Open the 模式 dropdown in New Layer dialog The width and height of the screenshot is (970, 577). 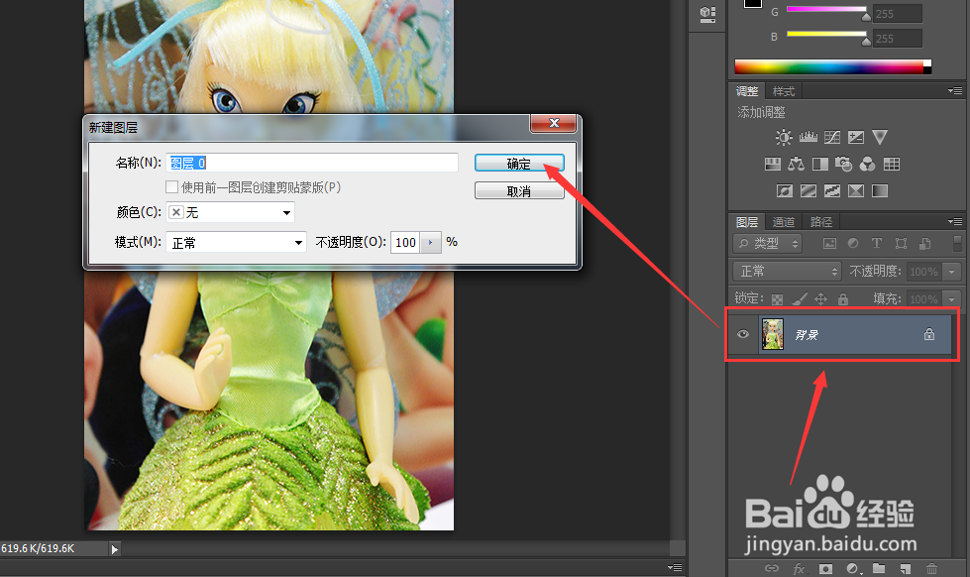(x=236, y=242)
